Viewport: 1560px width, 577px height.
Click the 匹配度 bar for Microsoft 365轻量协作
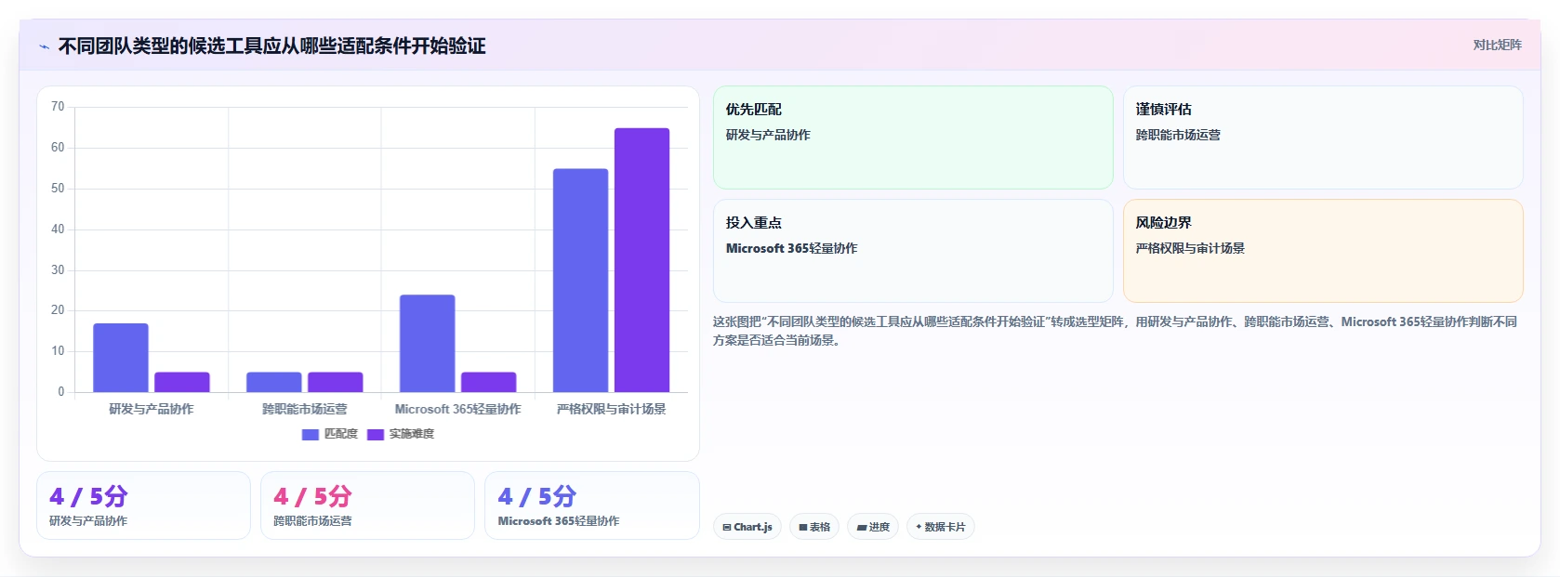coord(428,344)
